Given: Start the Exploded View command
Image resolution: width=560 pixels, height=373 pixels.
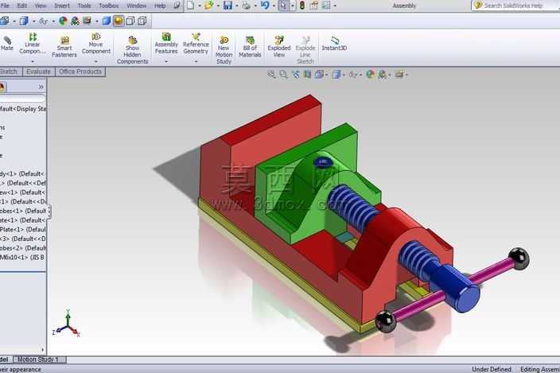Looking at the screenshot, I should (x=279, y=47).
